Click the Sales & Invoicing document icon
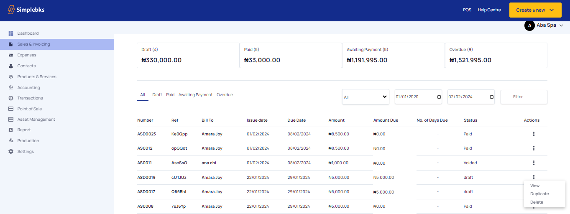570x214 pixels. [x=11, y=44]
